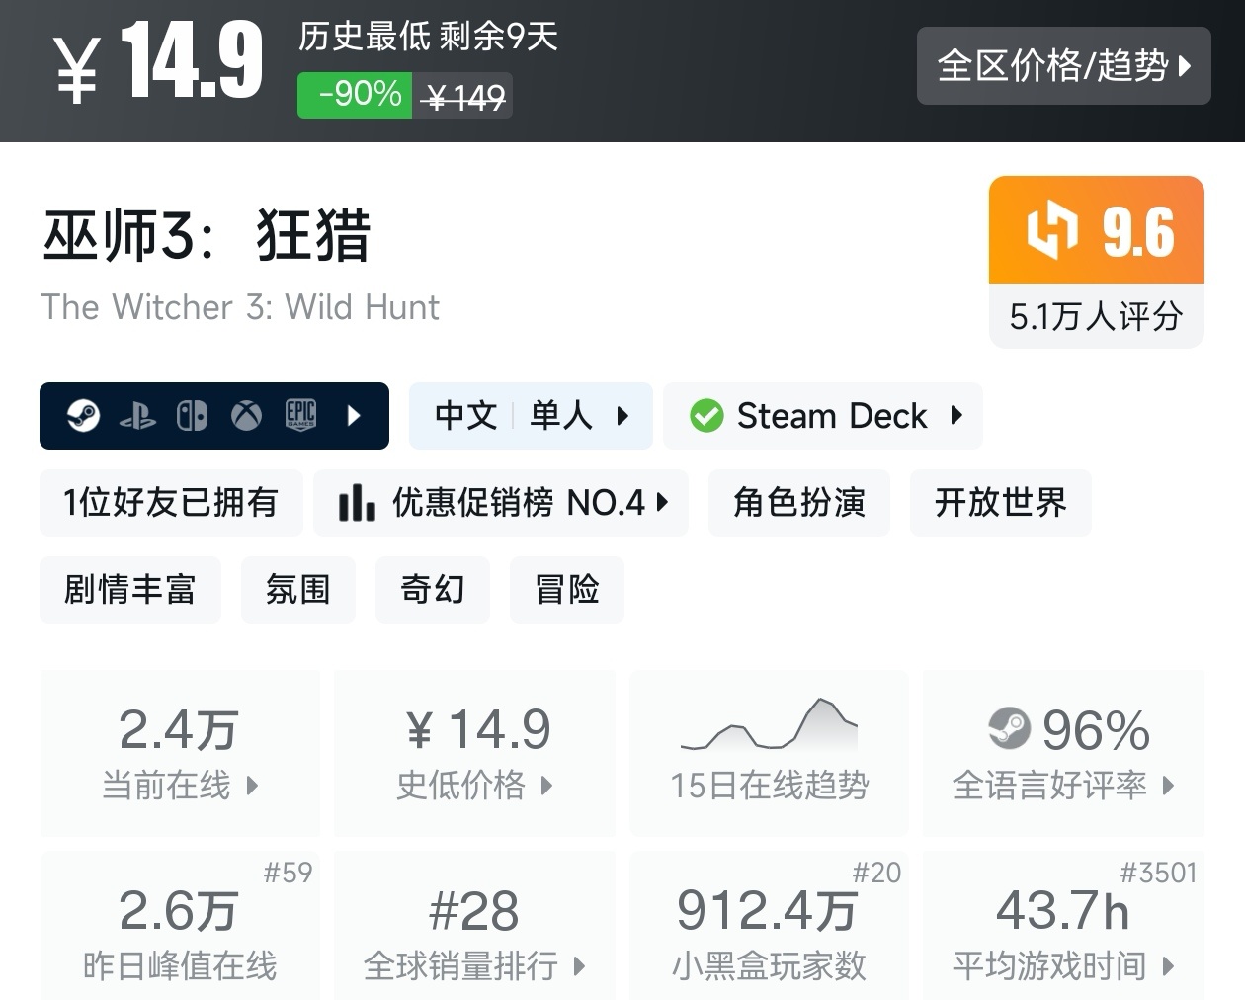The width and height of the screenshot is (1245, 1000).
Task: Select the 角色扮演 genre tag
Action: click(798, 503)
